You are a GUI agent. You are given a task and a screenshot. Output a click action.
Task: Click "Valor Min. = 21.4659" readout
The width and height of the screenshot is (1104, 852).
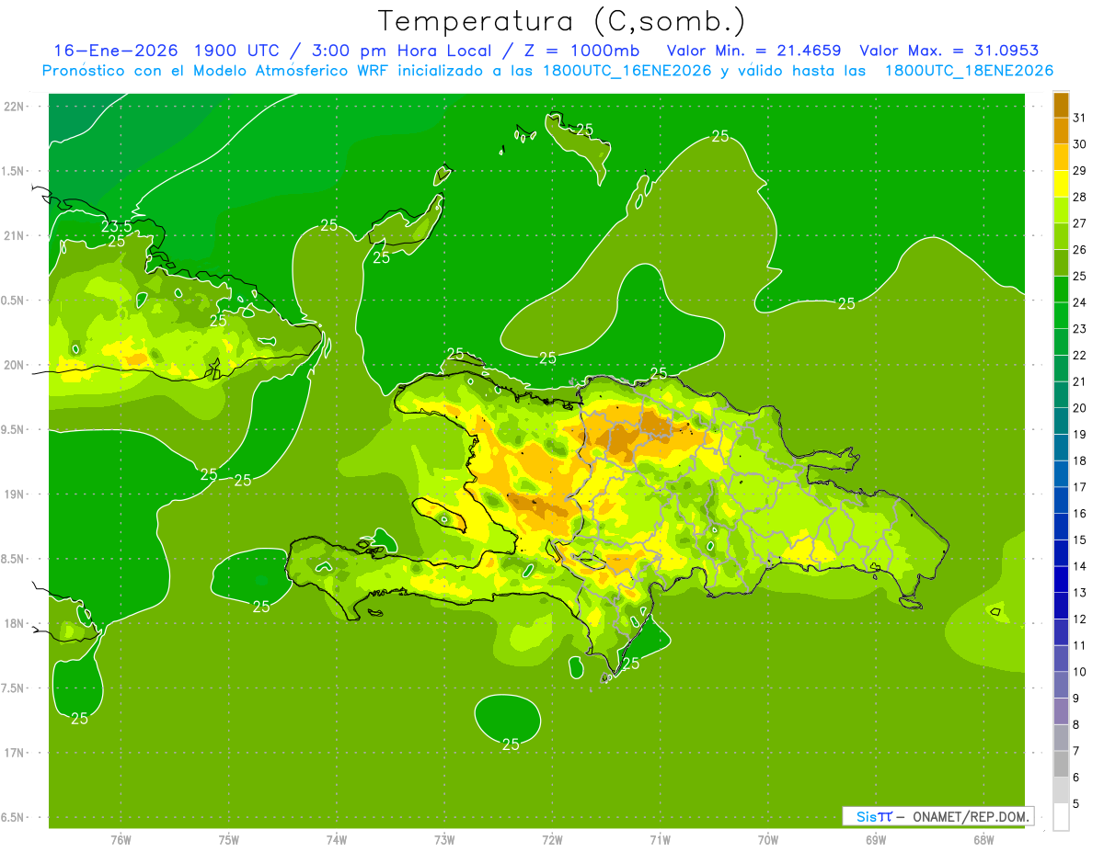click(x=753, y=51)
